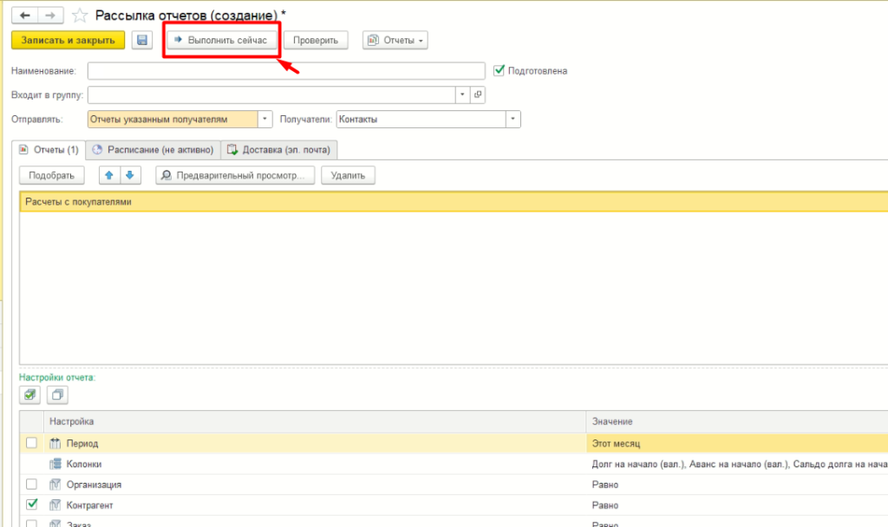
Task: Toggle the Подготовлена checkbox
Action: [499, 70]
